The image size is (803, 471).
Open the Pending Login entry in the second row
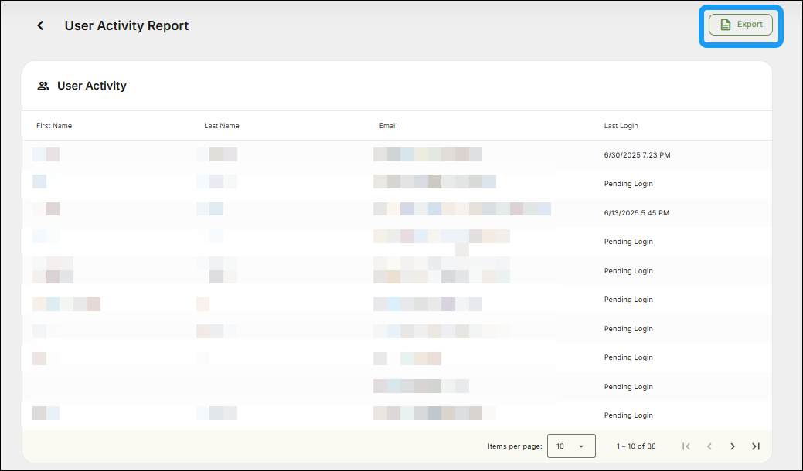[x=628, y=184]
